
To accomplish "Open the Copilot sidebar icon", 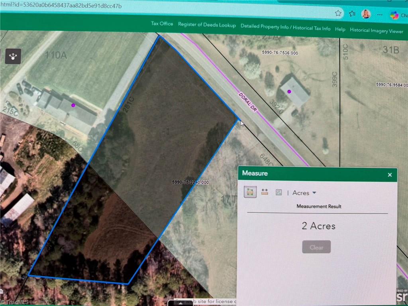I will (x=394, y=16).
